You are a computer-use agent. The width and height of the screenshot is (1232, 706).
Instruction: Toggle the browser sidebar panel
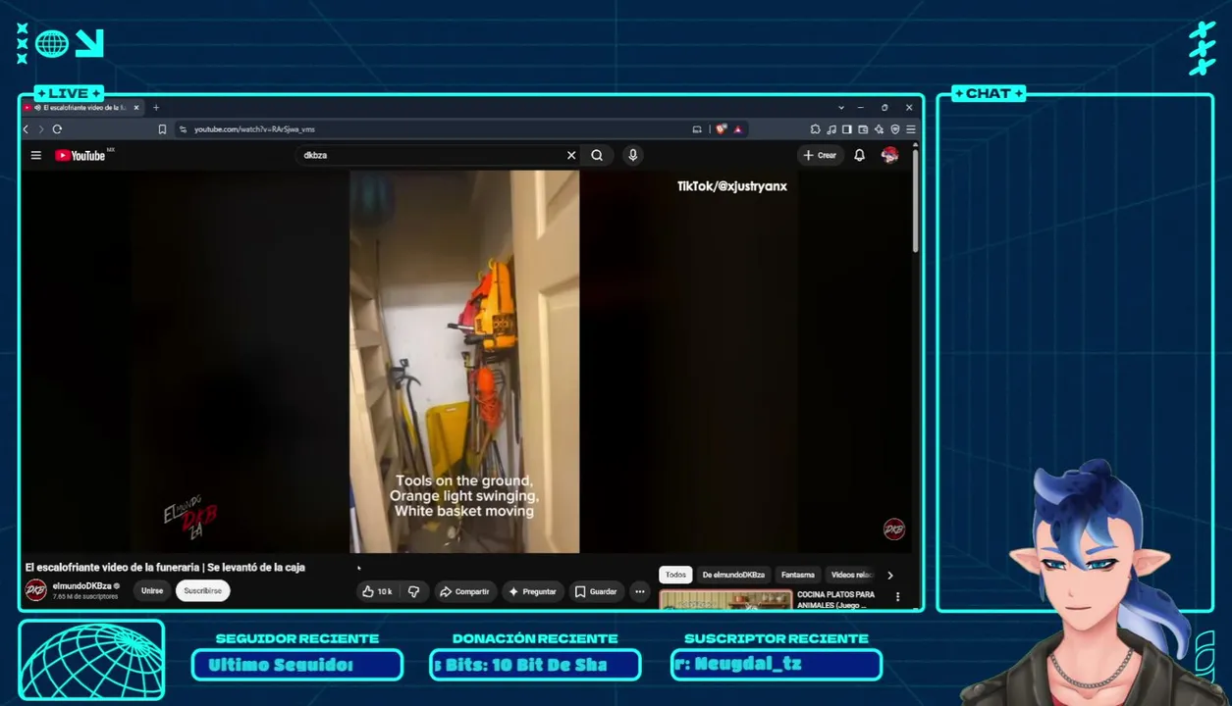tap(846, 129)
